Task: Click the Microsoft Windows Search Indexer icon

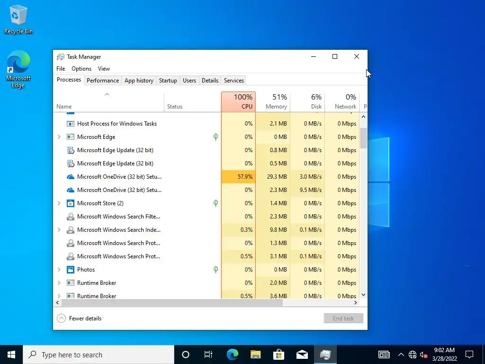Action: 71,230
